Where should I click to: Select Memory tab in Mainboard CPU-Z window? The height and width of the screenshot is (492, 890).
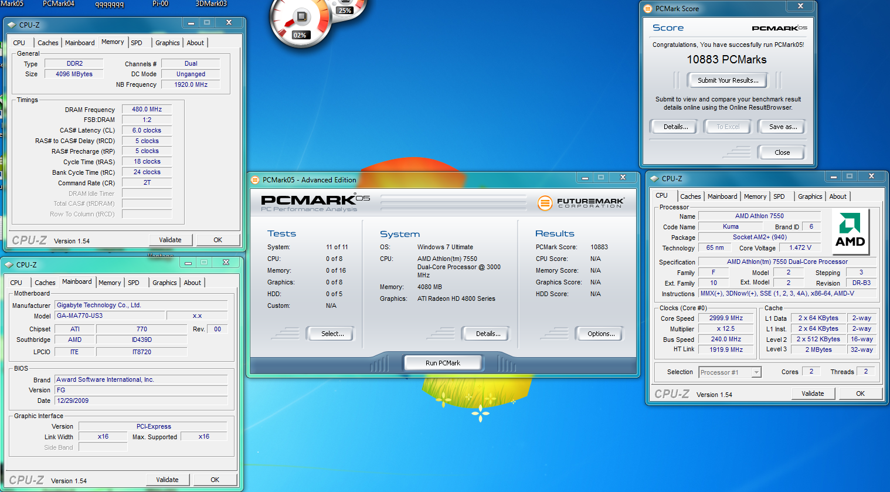[x=110, y=283]
